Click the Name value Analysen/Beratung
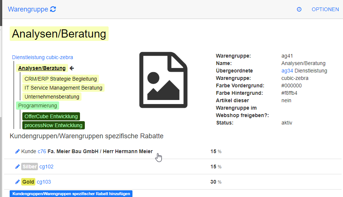This screenshot has height=197, width=343. coord(304,63)
